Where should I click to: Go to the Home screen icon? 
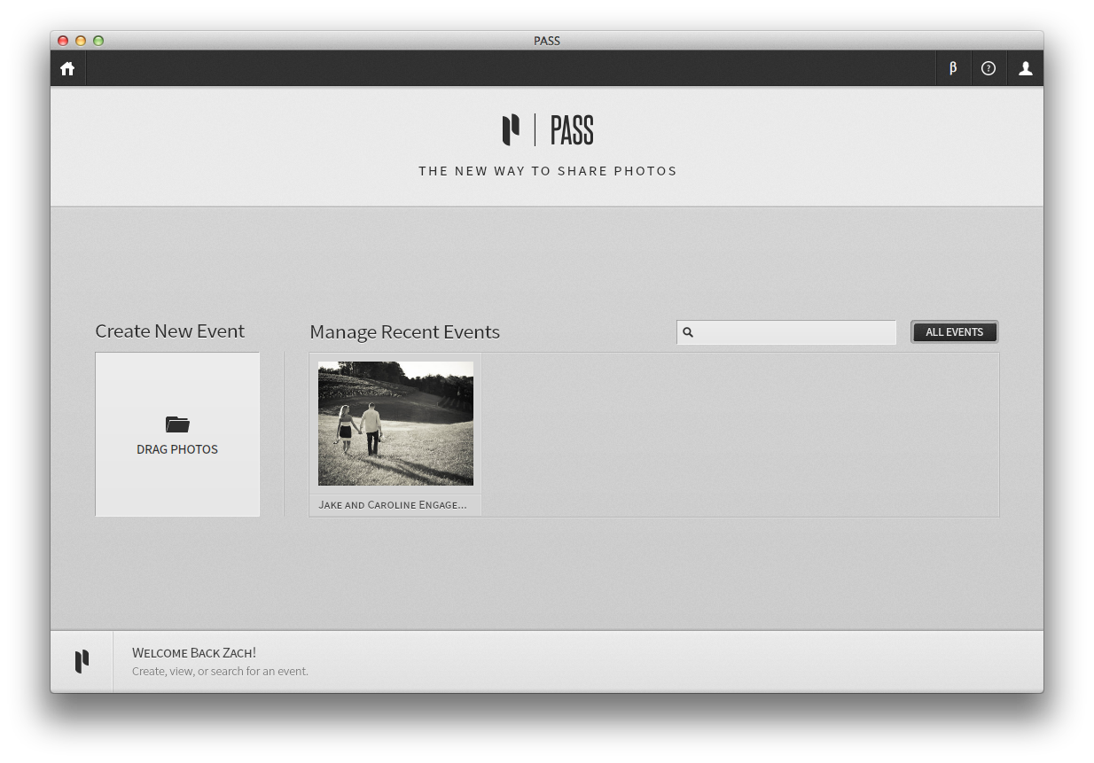[x=67, y=68]
